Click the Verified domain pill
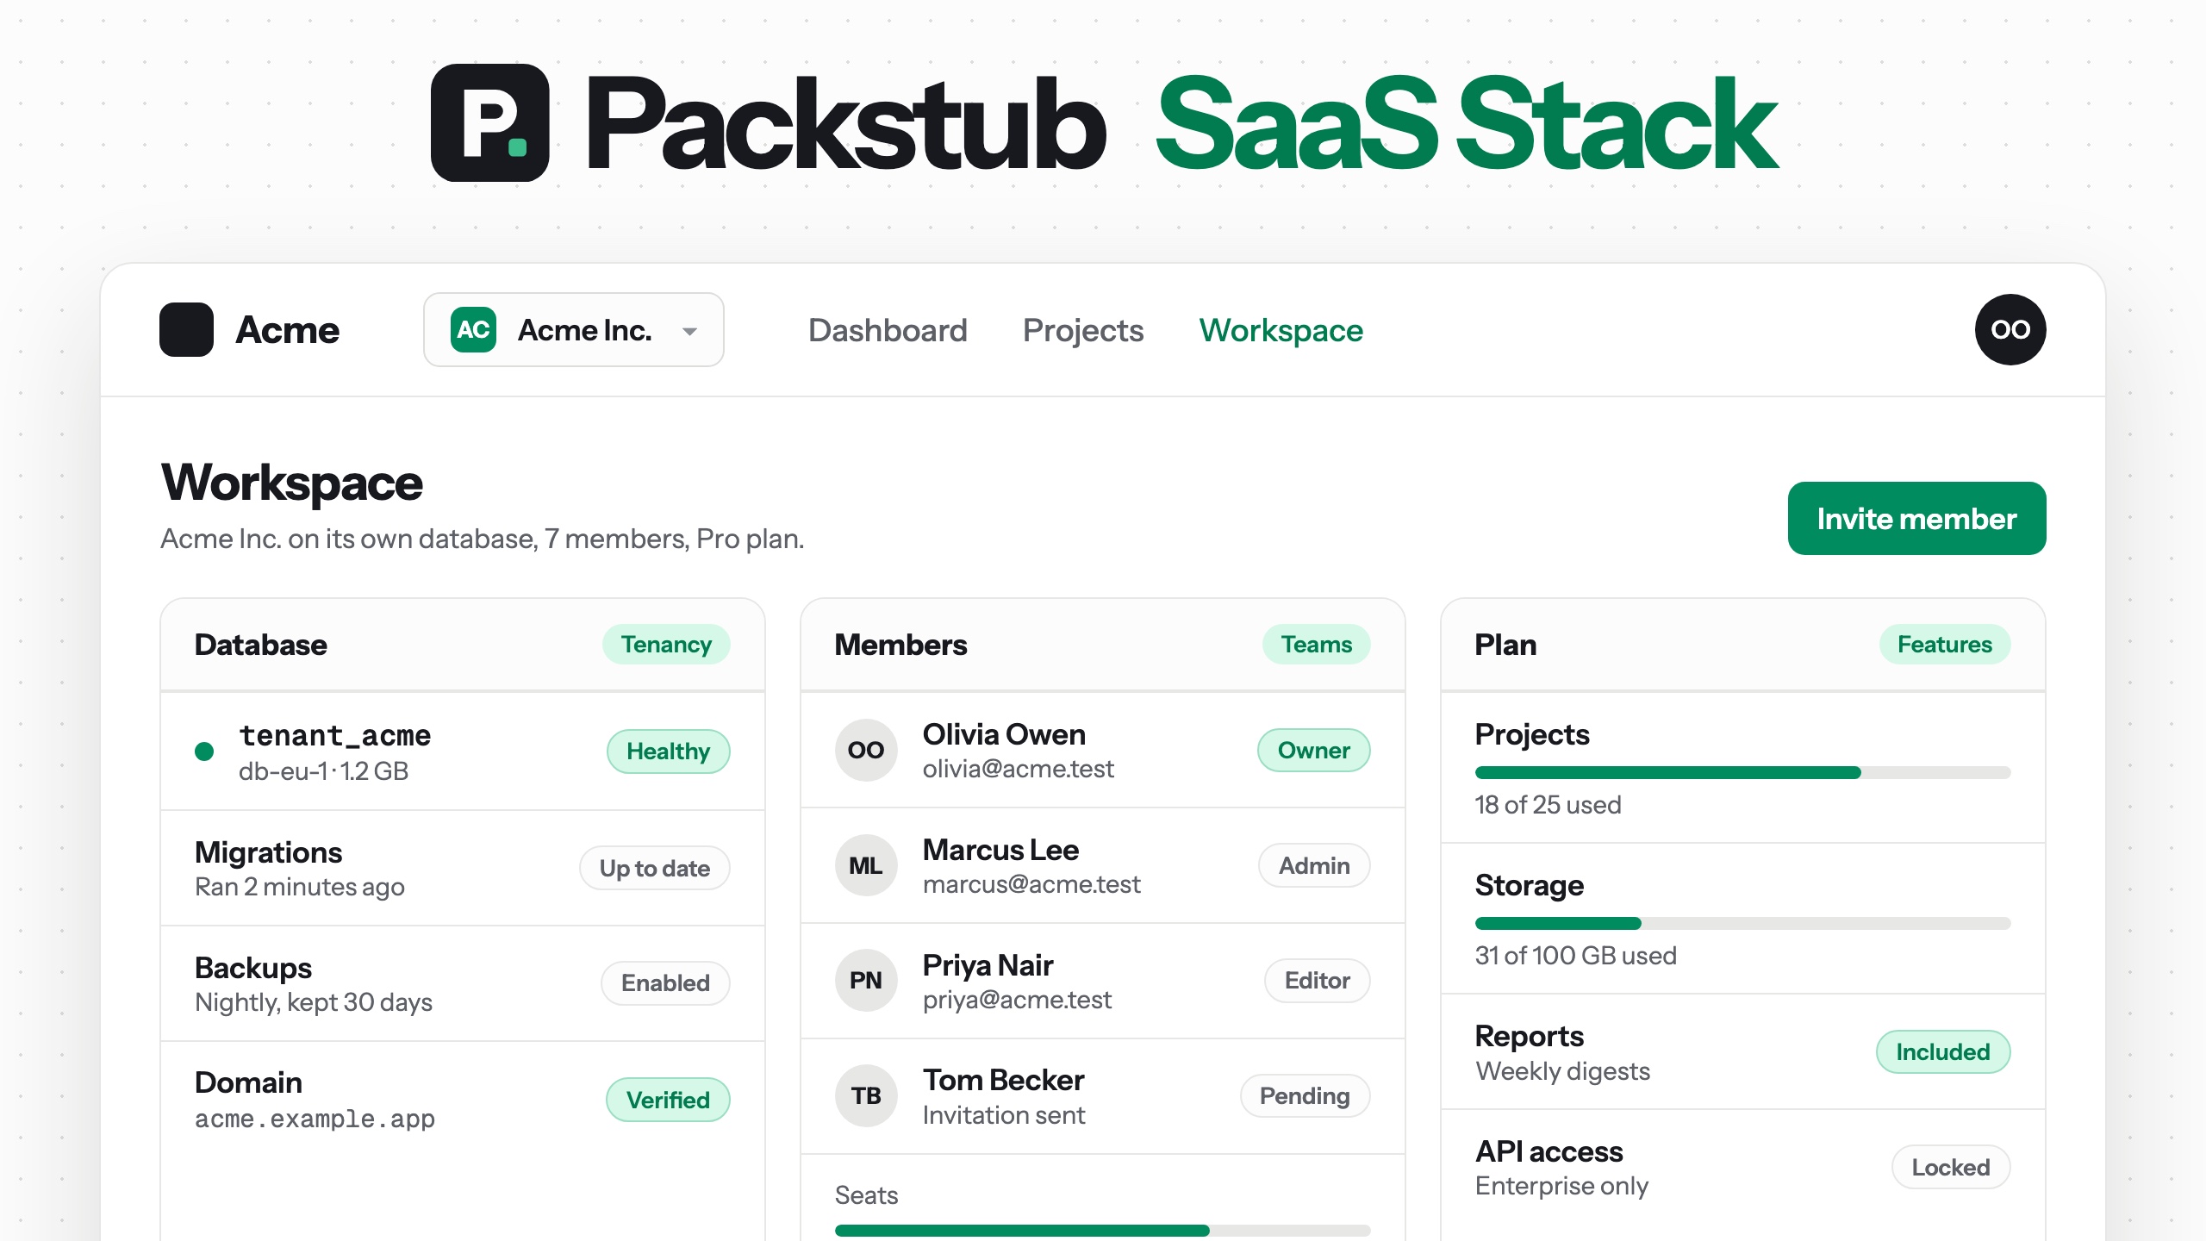 coord(668,1100)
